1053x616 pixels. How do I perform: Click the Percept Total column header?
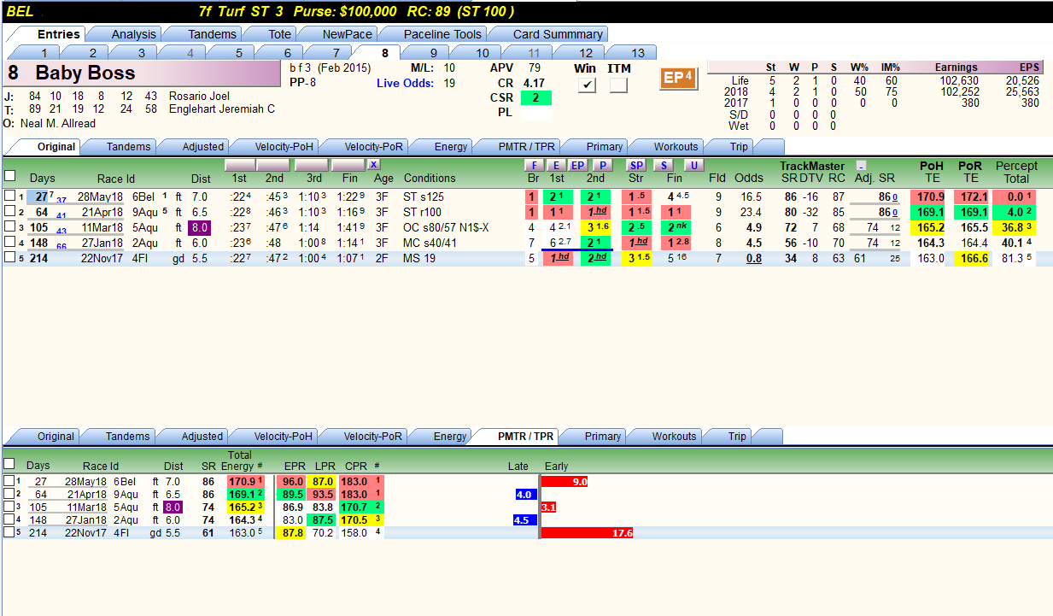click(x=1015, y=172)
